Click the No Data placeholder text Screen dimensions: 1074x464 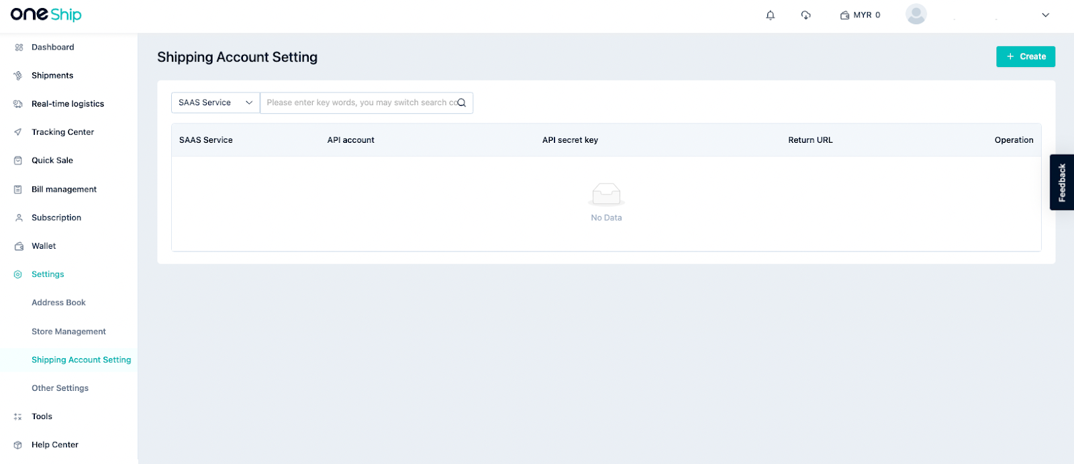pyautogui.click(x=606, y=218)
